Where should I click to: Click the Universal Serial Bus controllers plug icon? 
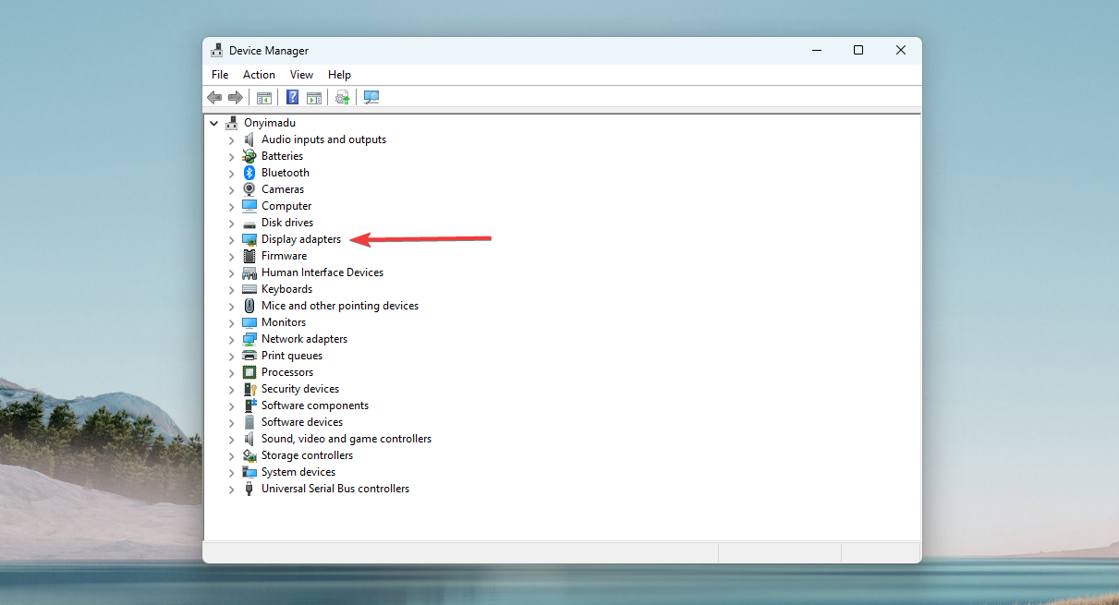pyautogui.click(x=249, y=489)
